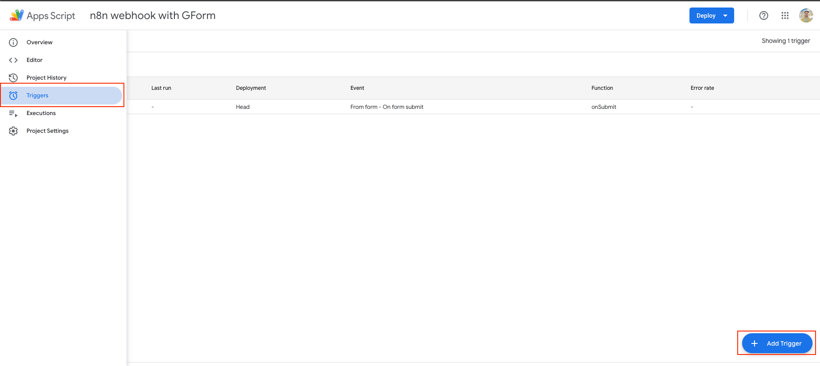Click the Editor code brackets icon
This screenshot has height=366, width=820.
pos(13,60)
